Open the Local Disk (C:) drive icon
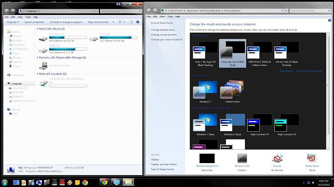The height and width of the screenshot is (187, 334). click(x=43, y=39)
